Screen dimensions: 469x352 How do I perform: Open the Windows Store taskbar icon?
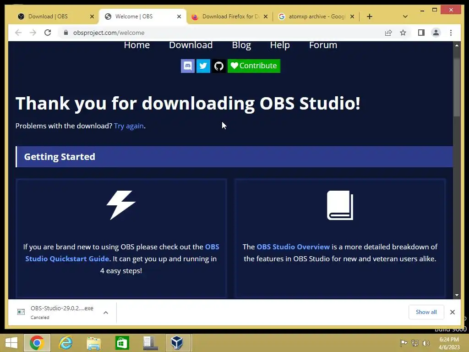122,343
